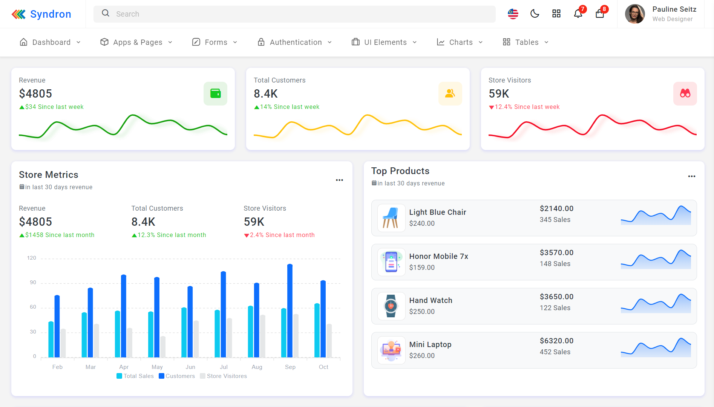Open the Top Products options ellipsis
The image size is (714, 407).
692,176
